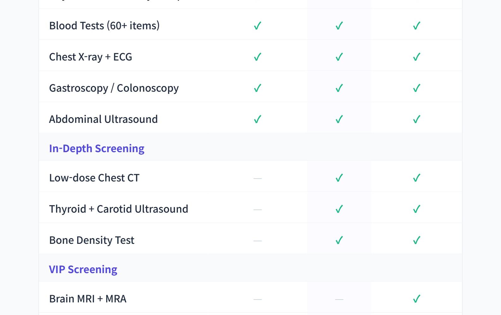The height and width of the screenshot is (315, 501).
Task: Click the Thyroid + Carotid Ultrasound label
Action: (x=119, y=209)
